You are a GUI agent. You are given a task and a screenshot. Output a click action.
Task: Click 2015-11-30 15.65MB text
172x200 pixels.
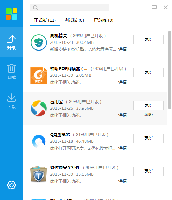coord(72,174)
